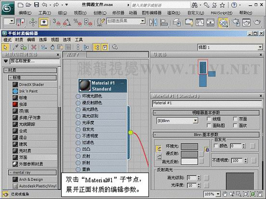Toggle the 3D Snaps icon

point(56,22)
